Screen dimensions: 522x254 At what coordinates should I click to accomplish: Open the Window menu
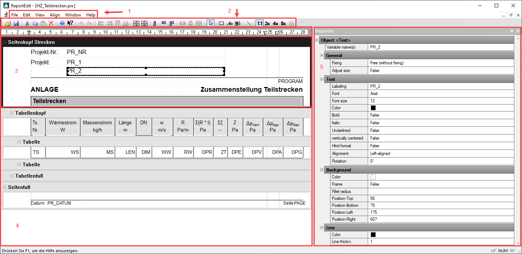(73, 15)
